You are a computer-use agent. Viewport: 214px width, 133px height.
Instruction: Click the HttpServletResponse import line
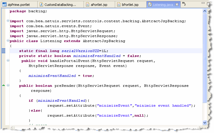pos(64,36)
